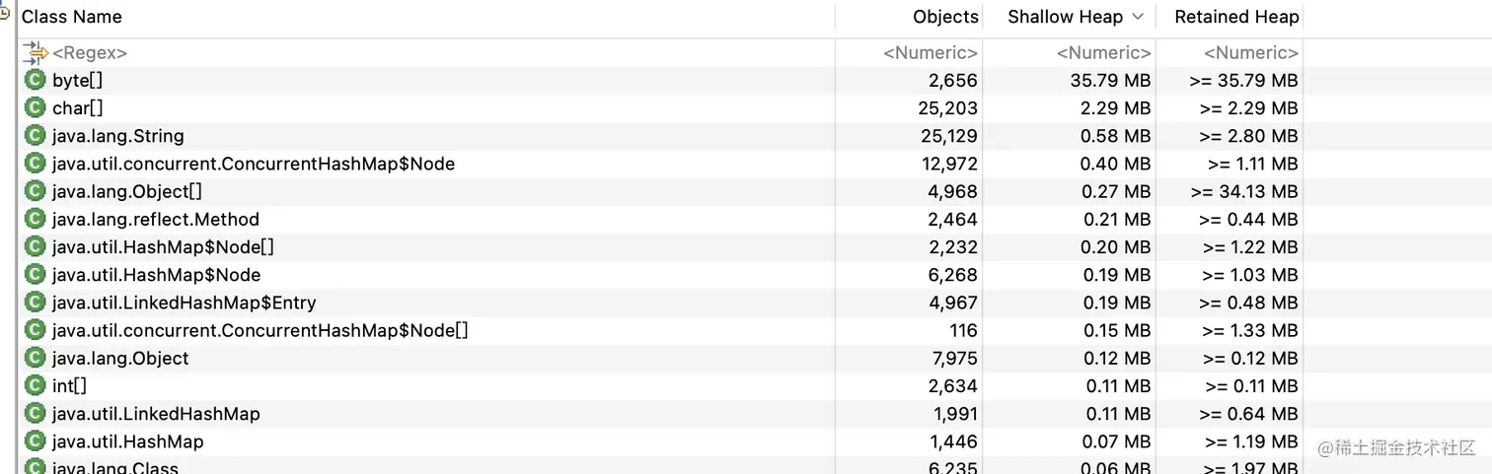The width and height of the screenshot is (1492, 474).
Task: Select the java.lang.Object[] row
Action: point(661,191)
